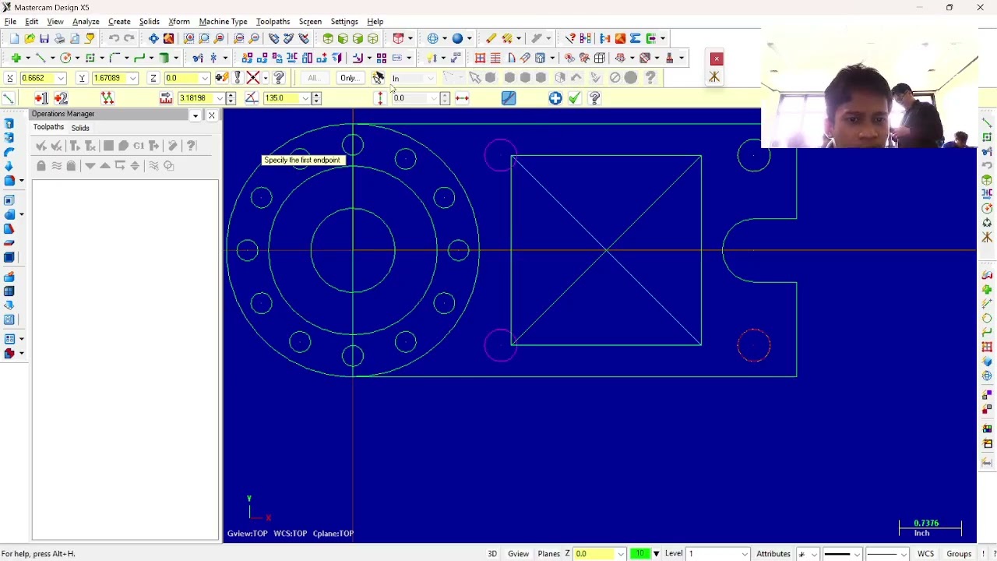Image resolution: width=997 pixels, height=561 pixels.
Task: Click the shaded blue sphere icon
Action: pos(458,38)
